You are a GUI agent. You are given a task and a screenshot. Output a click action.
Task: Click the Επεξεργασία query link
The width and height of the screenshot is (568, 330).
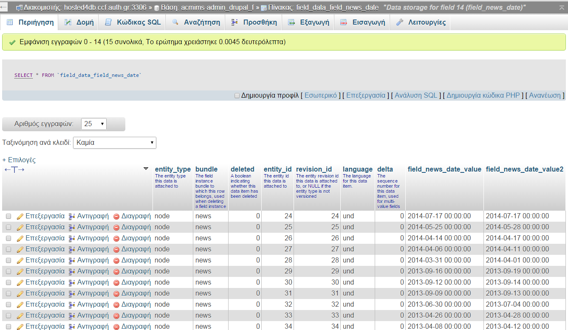point(366,96)
